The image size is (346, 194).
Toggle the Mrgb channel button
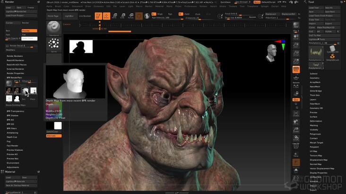[160, 14]
